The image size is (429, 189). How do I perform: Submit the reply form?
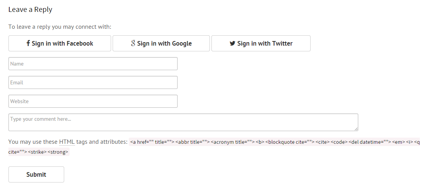(x=37, y=174)
